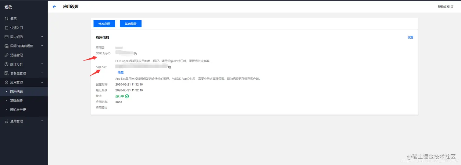
Task: Click the 国内短信 menu label
Action: 16,37
